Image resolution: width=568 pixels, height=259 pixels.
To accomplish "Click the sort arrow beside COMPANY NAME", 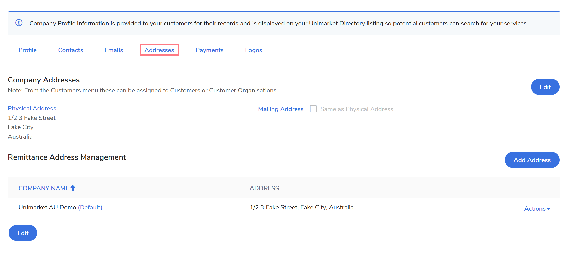I will 73,188.
